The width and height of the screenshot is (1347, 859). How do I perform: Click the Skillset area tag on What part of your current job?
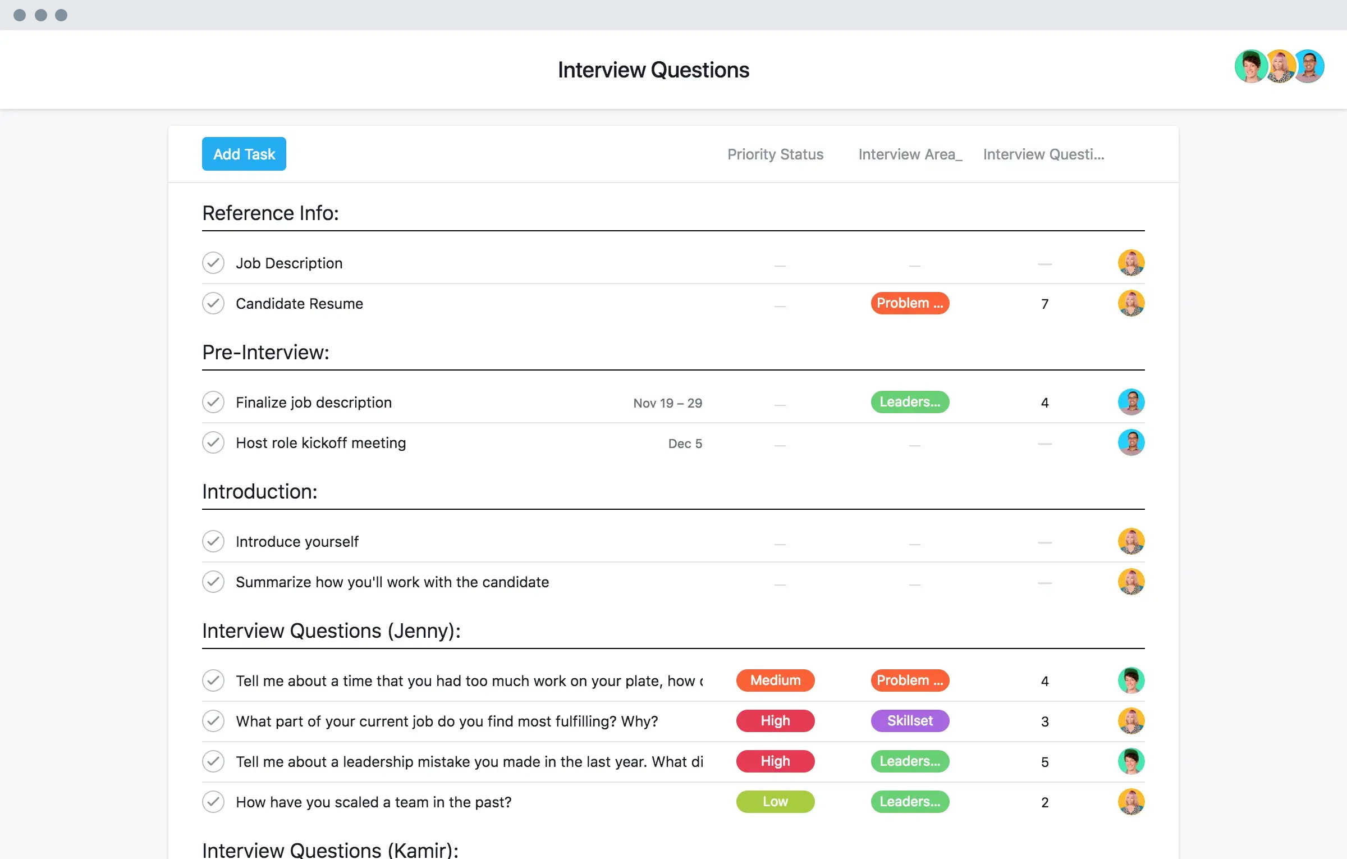click(909, 720)
